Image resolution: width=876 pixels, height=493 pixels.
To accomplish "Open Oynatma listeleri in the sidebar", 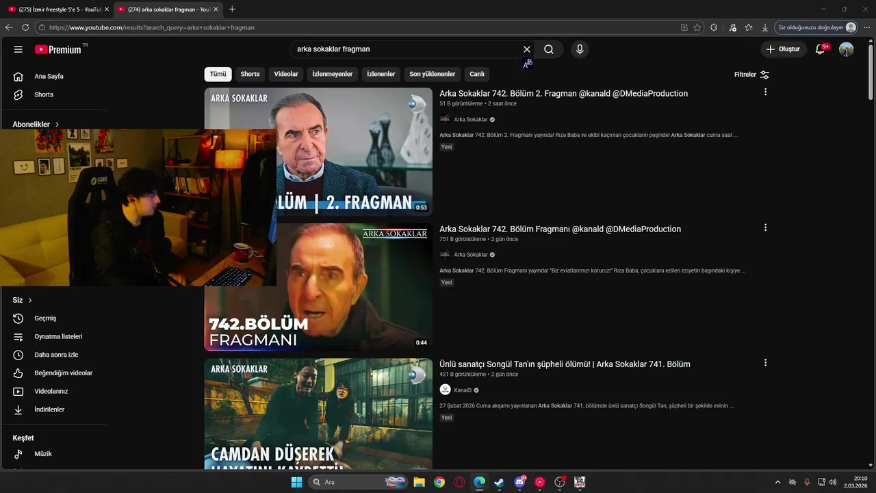I will point(58,337).
